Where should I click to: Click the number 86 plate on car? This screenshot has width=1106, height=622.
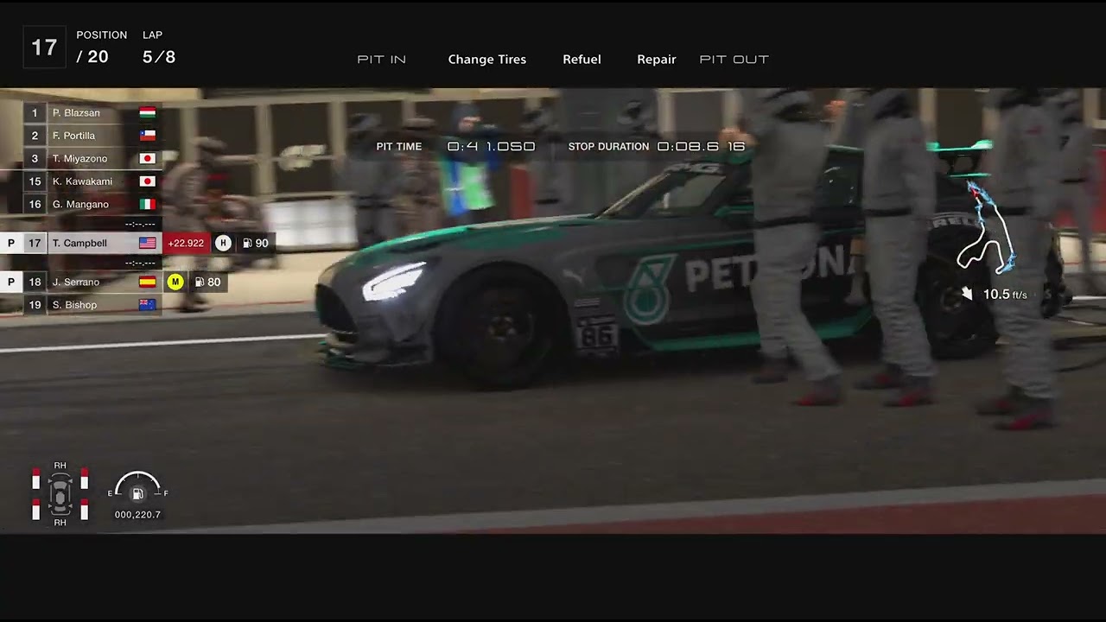pyautogui.click(x=597, y=335)
